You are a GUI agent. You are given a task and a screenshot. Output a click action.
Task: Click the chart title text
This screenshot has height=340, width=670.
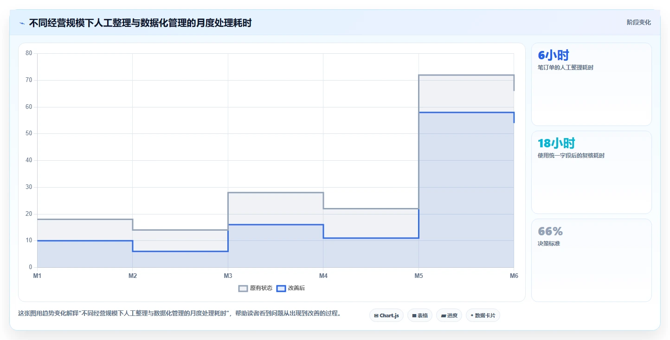click(x=140, y=23)
